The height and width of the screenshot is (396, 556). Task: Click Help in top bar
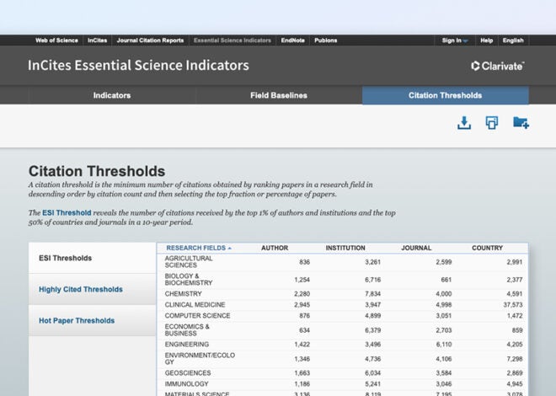pos(487,40)
